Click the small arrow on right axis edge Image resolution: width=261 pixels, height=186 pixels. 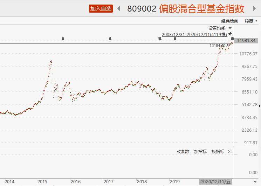click(260, 106)
